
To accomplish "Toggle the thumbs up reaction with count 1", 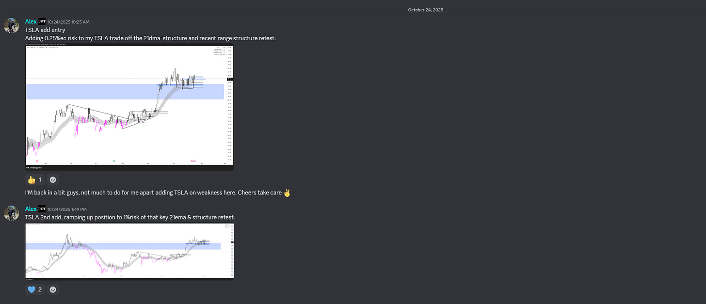I will pos(35,180).
